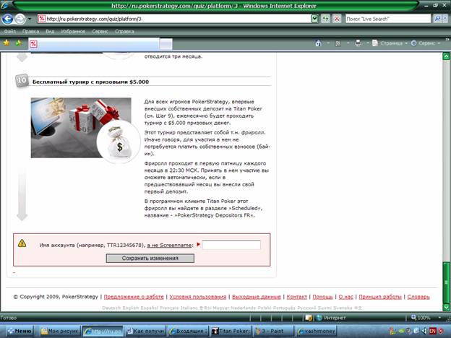Click the Print icon
Screen dimensions: 451x338
point(358,43)
